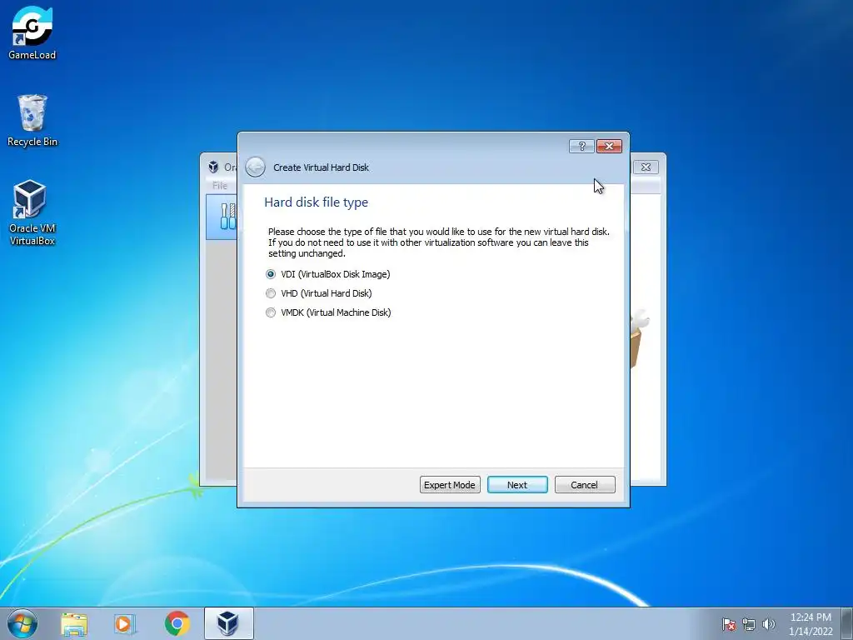Image resolution: width=853 pixels, height=640 pixels.
Task: Cancel the Create Virtual Hard Disk wizard
Action: 585,484
